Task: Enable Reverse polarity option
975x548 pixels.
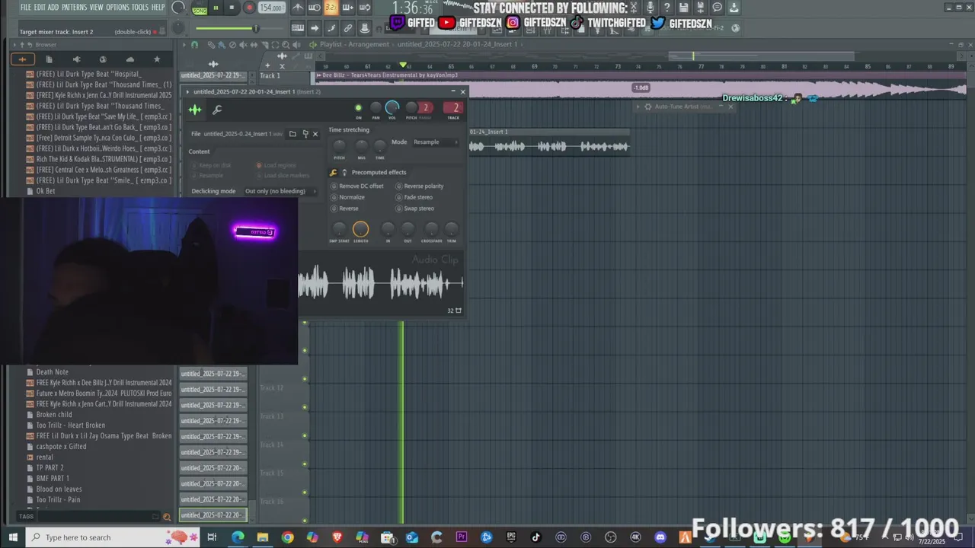Action: 419,186
